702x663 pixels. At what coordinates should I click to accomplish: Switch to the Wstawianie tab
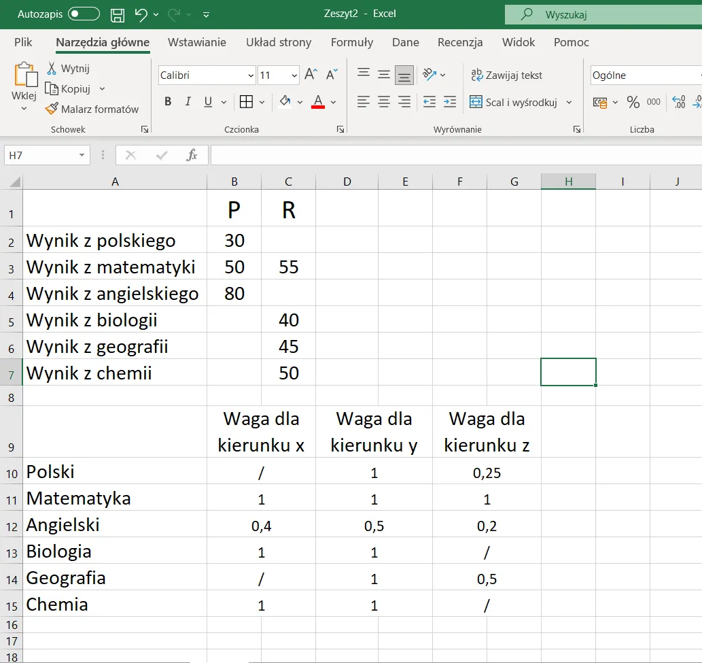coord(197,42)
